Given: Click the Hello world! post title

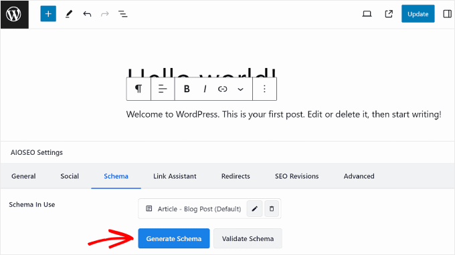Looking at the screenshot, I should 201,73.
